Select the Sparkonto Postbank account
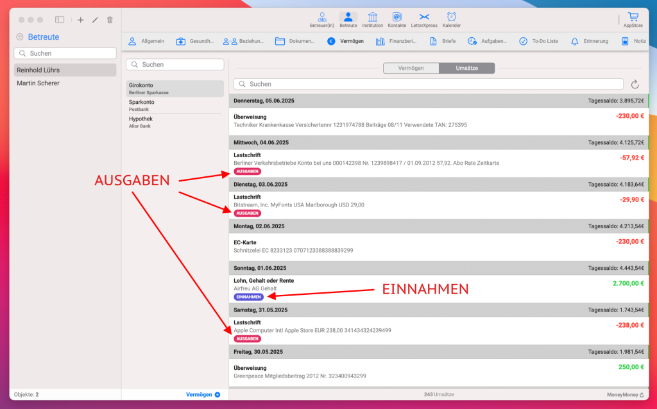This screenshot has width=657, height=409. 175,105
